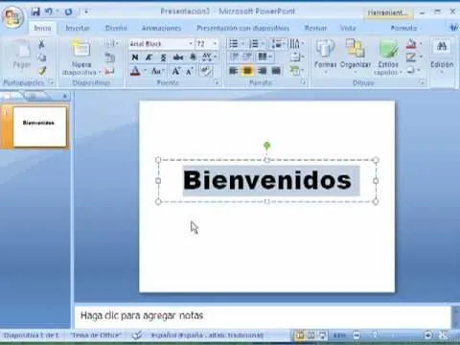The width and height of the screenshot is (460, 345).
Task: Open the Office button menu
Action: pyautogui.click(x=12, y=16)
